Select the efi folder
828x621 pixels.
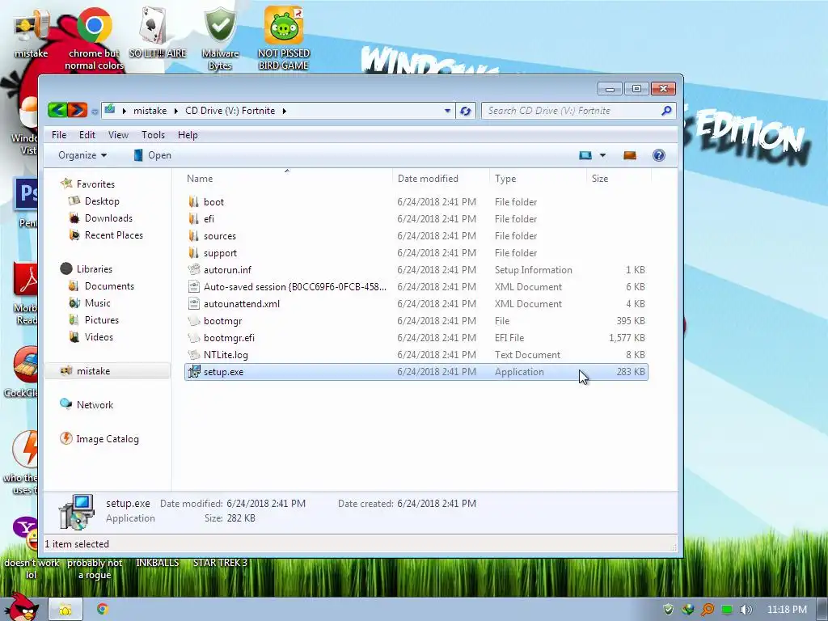[x=209, y=218]
